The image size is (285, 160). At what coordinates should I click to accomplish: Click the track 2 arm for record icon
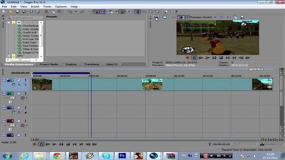coord(23,98)
